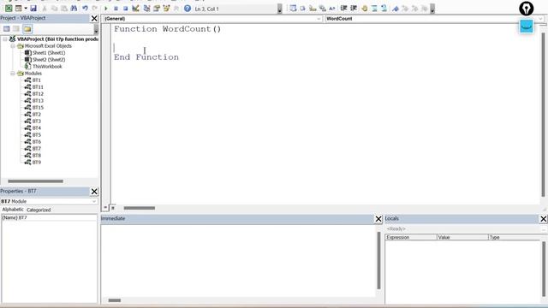Open the Insert object dropdown arrow

(x=26, y=9)
